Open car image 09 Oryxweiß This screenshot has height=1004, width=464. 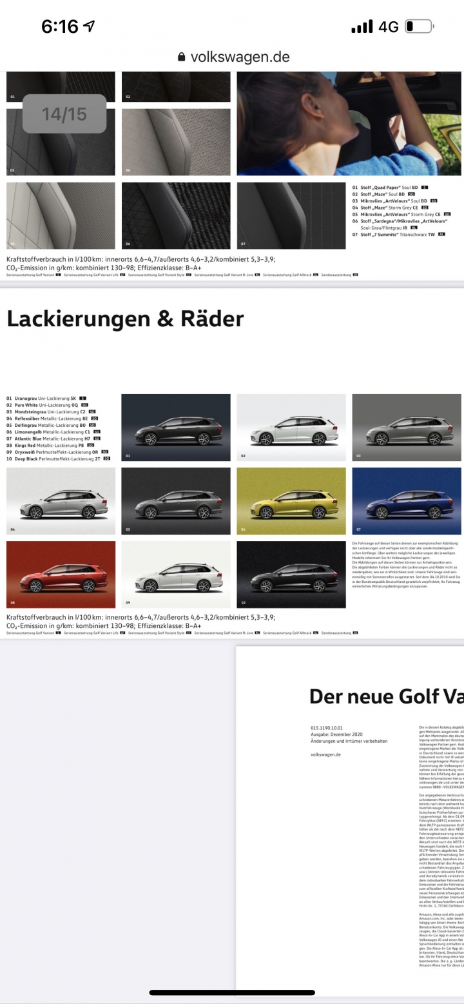176,575
